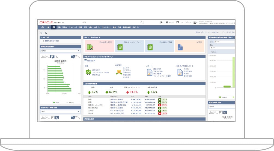Select area chart icon in right 収益 毎期間 panel
274x151 pixels.
click(x=211, y=112)
